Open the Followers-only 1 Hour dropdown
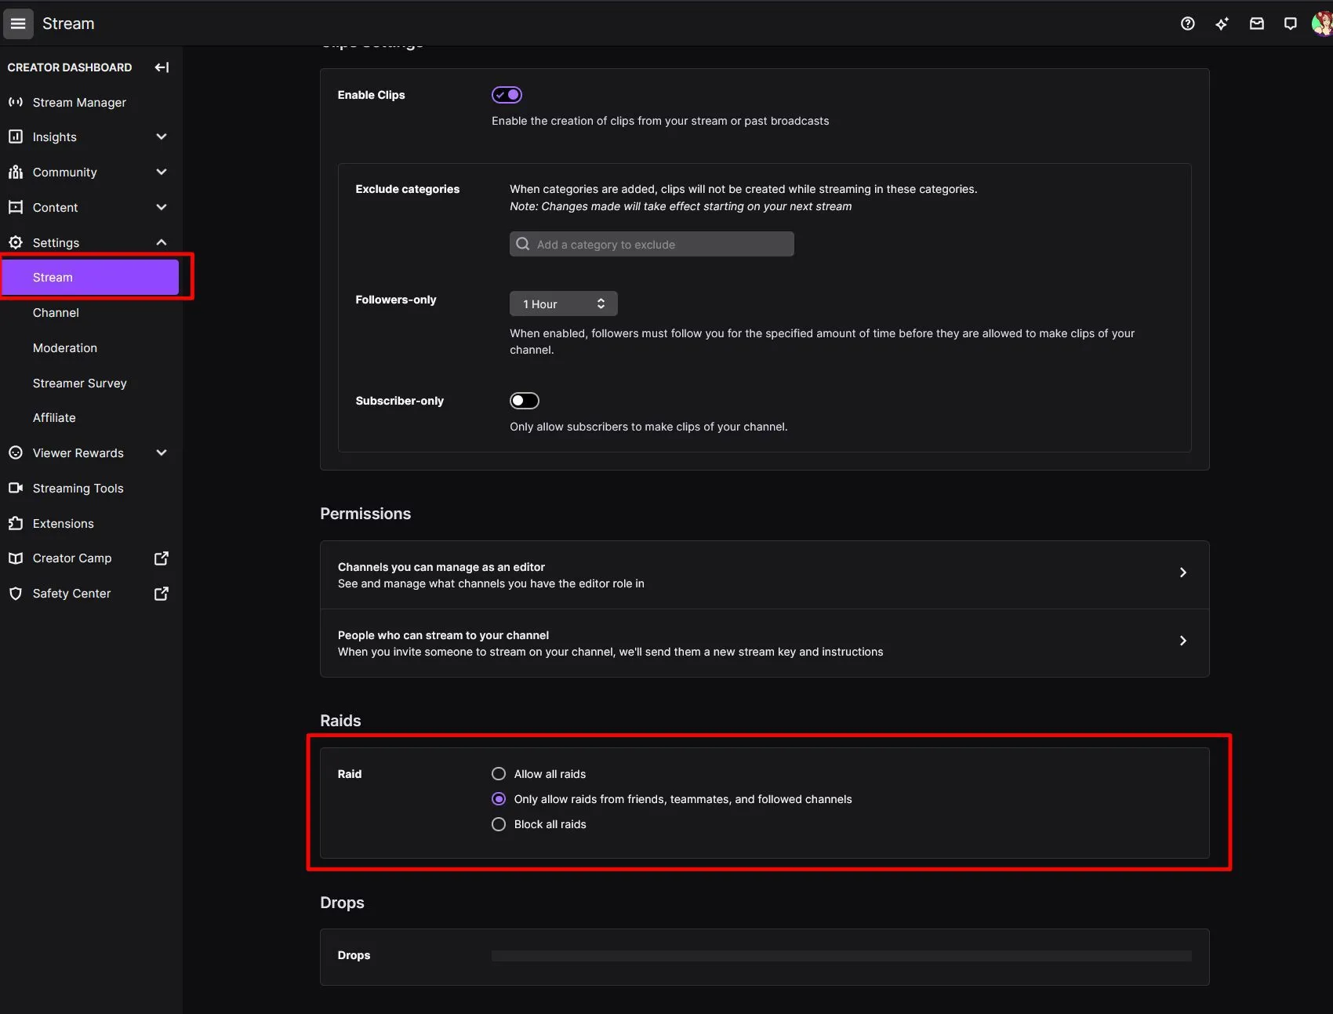 [564, 303]
